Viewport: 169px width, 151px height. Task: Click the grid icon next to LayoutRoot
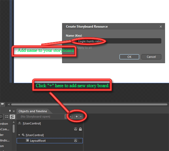(27, 140)
